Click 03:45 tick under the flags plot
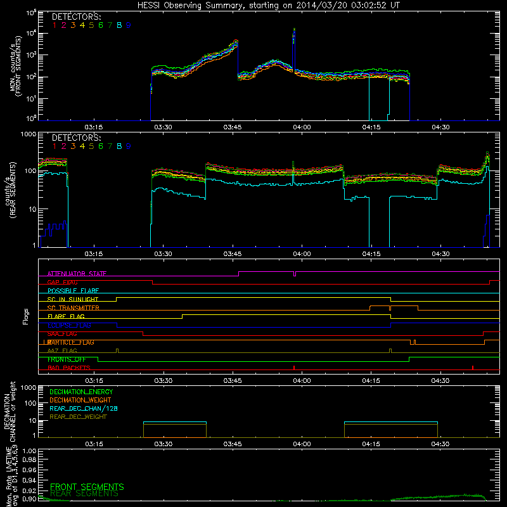The height and width of the screenshot is (507, 507). coord(233,381)
